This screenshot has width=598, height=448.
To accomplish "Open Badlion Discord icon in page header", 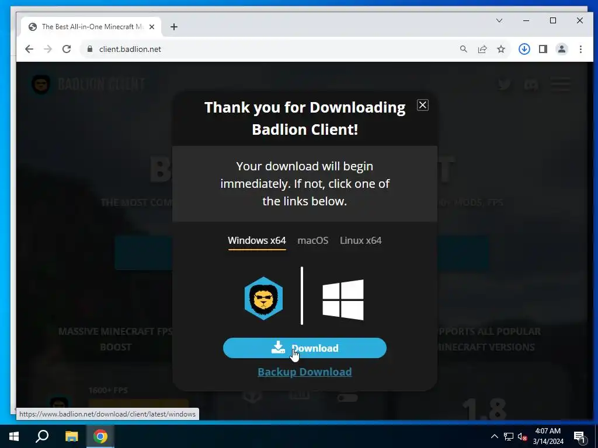I will pyautogui.click(x=531, y=84).
